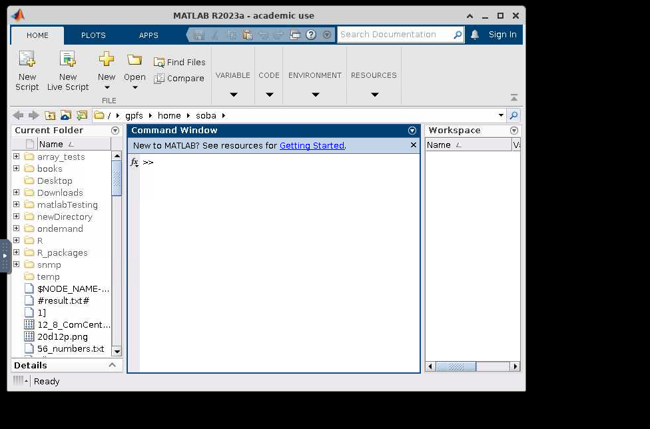Click the home path segment
650x429 pixels.
pyautogui.click(x=169, y=116)
